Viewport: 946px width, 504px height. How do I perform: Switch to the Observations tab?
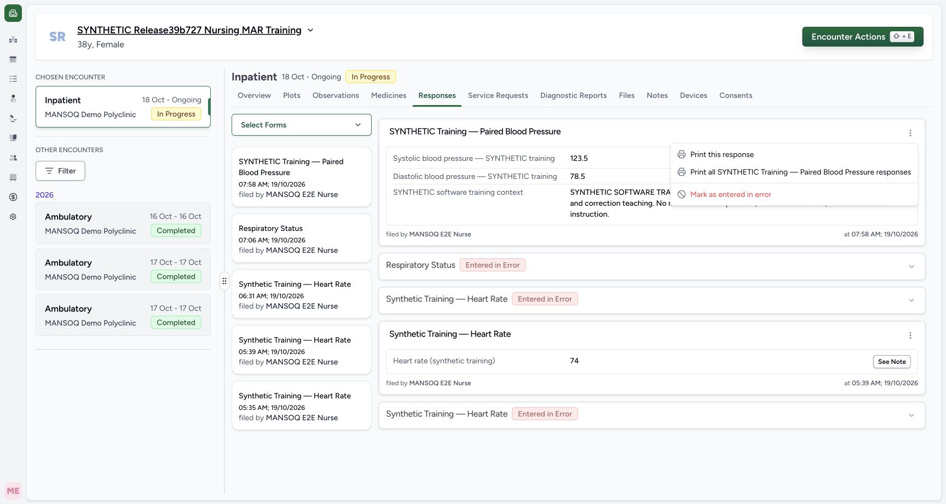coord(336,95)
